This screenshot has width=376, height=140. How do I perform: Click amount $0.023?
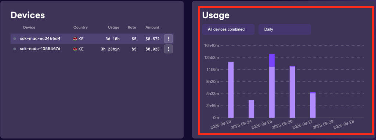click(152, 49)
